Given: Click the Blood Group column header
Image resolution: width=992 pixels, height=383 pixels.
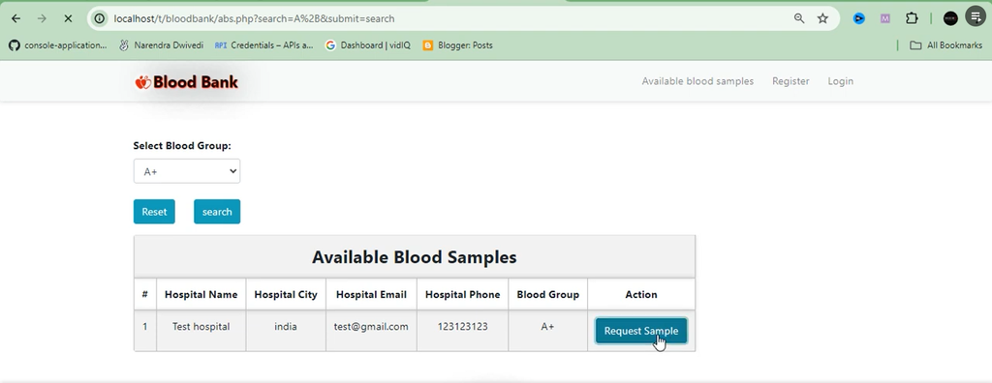Looking at the screenshot, I should coord(548,295).
